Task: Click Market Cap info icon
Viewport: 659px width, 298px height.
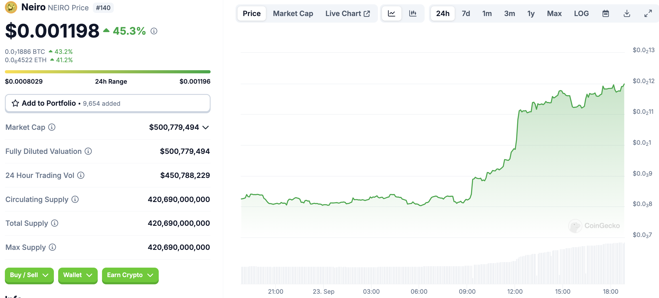Action: [52, 127]
